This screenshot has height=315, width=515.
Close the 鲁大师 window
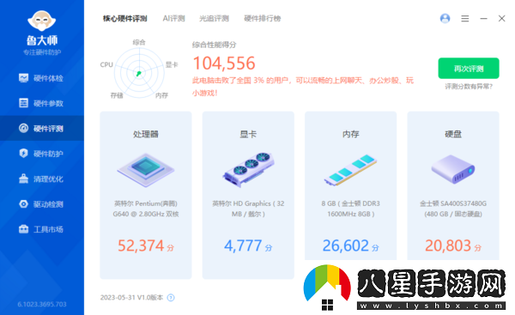click(x=501, y=18)
